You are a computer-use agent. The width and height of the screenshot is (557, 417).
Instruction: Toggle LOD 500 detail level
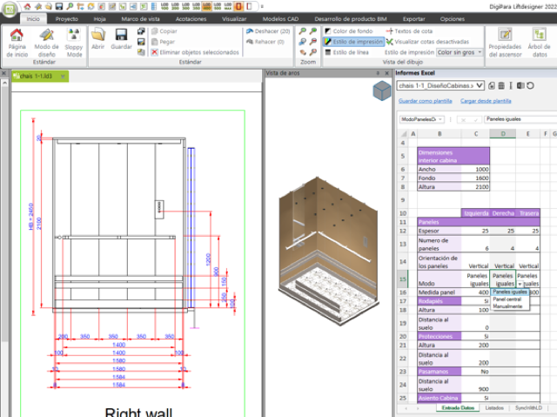tap(218, 6)
